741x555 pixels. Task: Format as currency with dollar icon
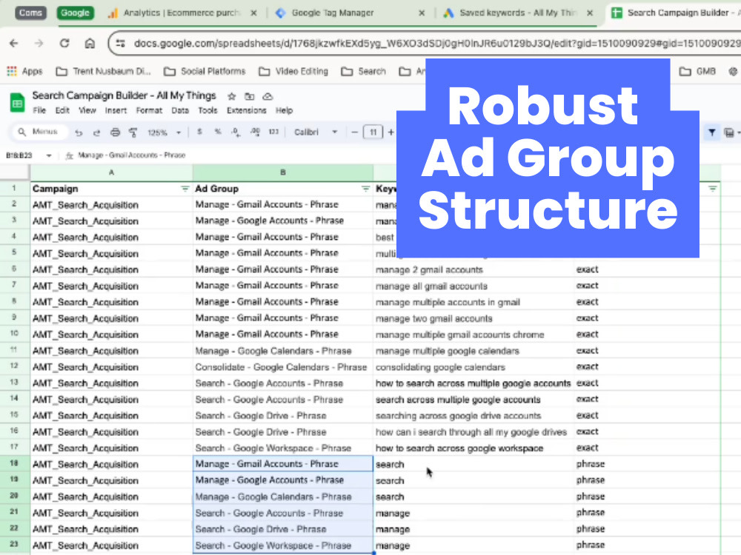[x=199, y=132]
